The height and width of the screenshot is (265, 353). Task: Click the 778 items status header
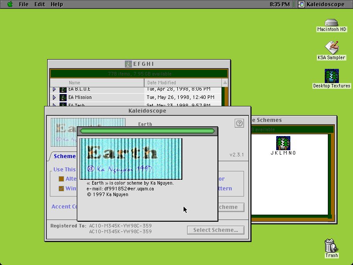[139, 74]
